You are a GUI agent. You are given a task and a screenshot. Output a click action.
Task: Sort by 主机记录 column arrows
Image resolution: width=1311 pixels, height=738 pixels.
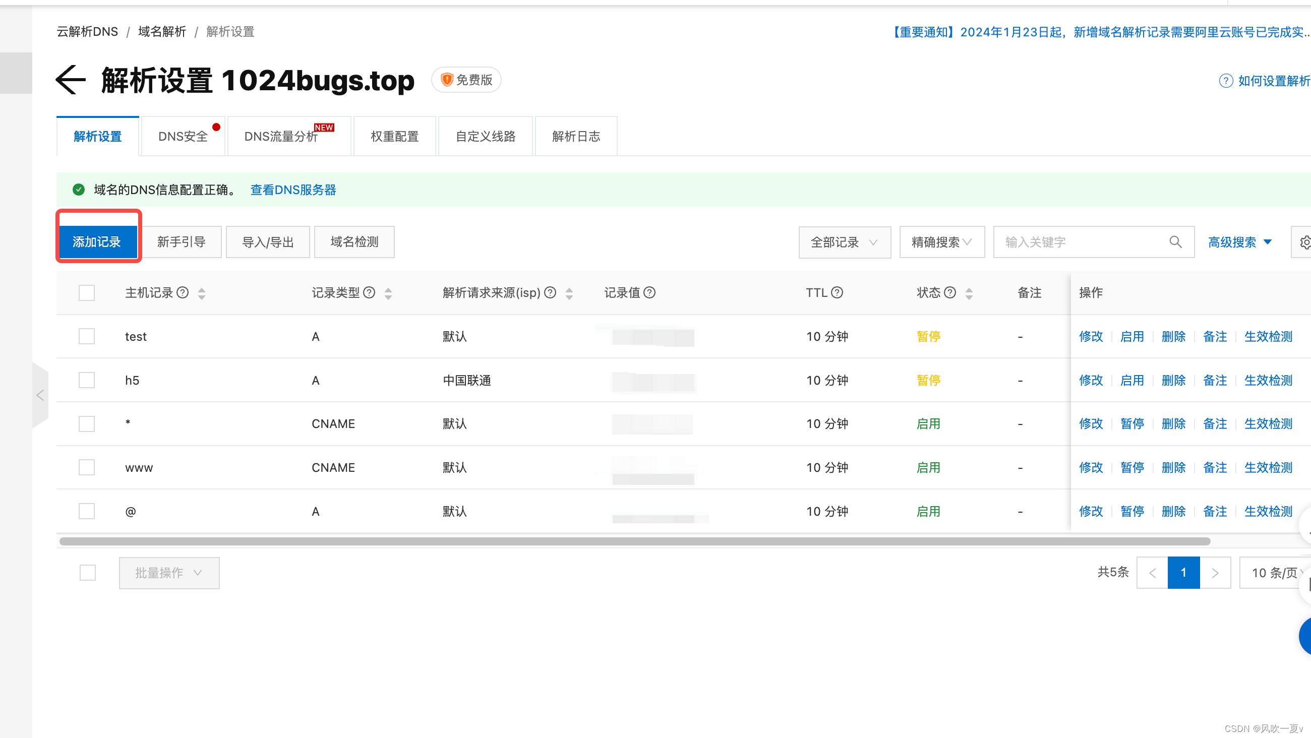(202, 293)
